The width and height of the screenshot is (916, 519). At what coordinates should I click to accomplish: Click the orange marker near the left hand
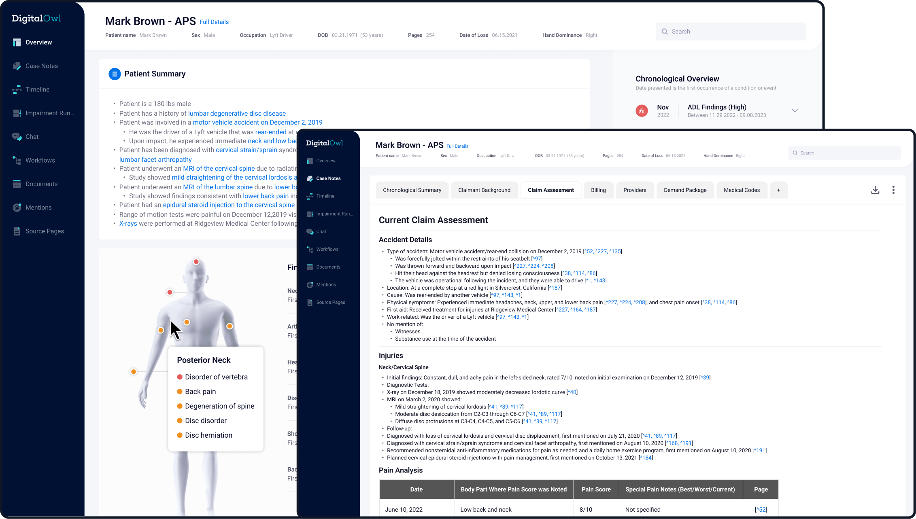[x=134, y=372]
